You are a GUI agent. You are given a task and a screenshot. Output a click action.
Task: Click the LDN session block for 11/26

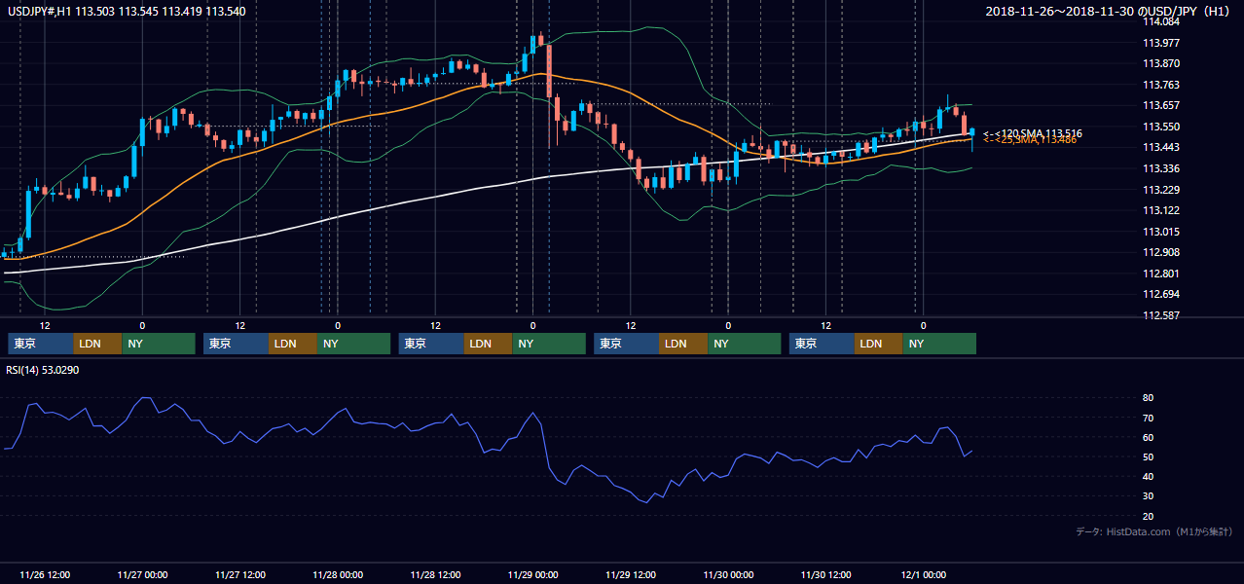click(98, 344)
